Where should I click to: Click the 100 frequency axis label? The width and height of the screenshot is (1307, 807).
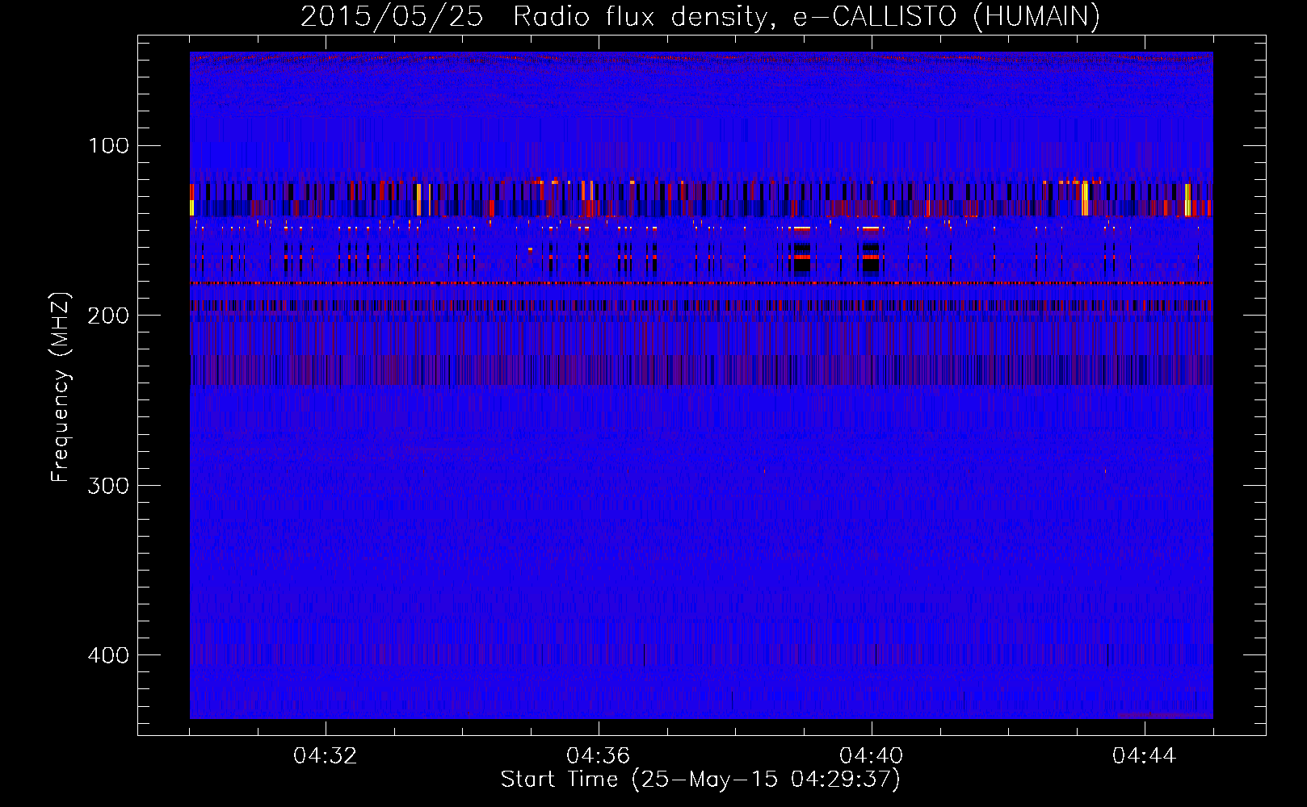pos(109,146)
